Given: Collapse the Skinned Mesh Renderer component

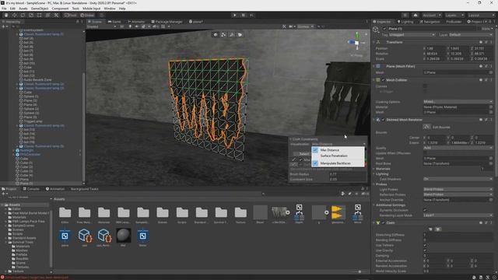Looking at the screenshot, I should (x=373, y=120).
